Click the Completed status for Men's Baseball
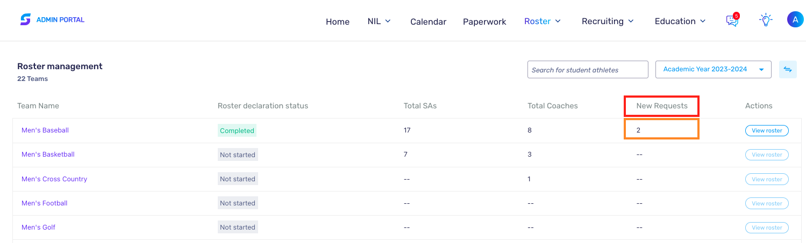 [x=237, y=130]
